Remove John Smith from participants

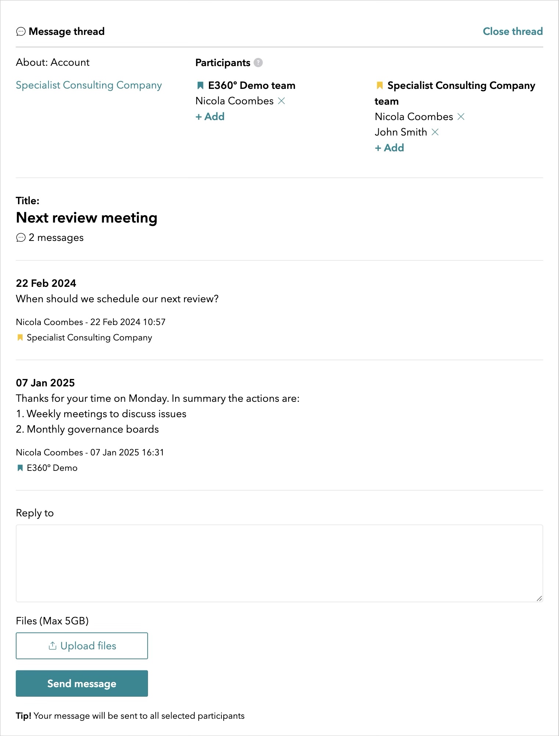tap(435, 132)
